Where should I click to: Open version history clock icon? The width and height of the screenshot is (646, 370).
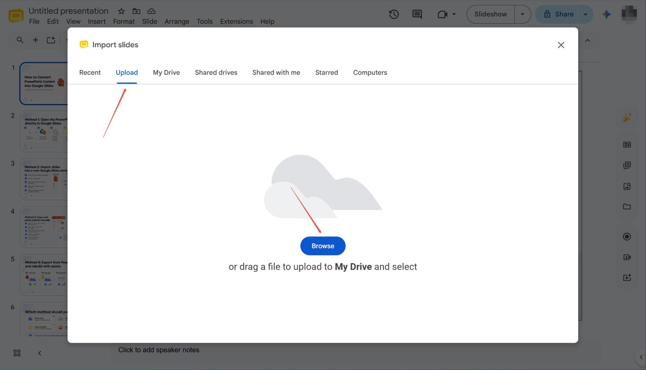(x=394, y=14)
